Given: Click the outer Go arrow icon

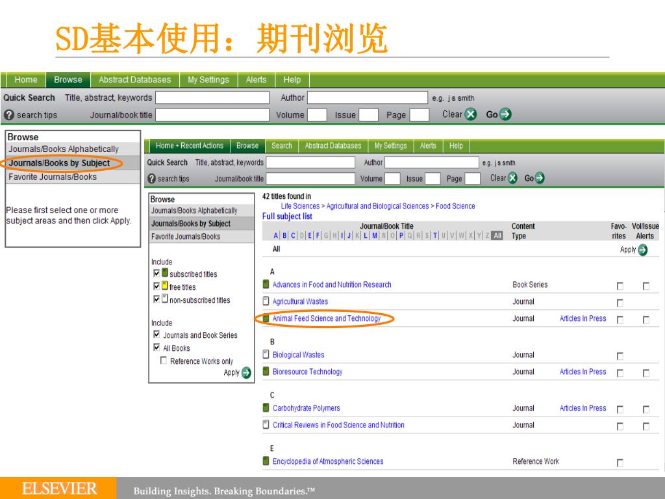Looking at the screenshot, I should click(505, 114).
